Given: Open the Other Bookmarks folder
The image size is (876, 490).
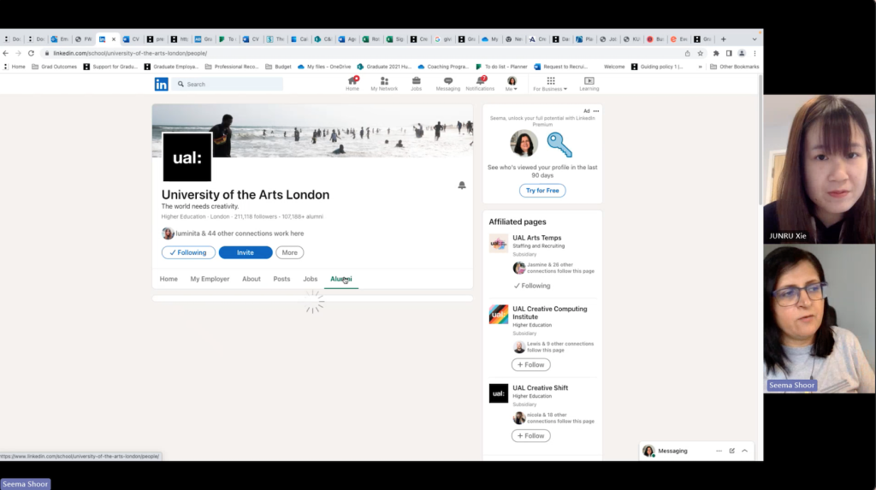Looking at the screenshot, I should (735, 67).
